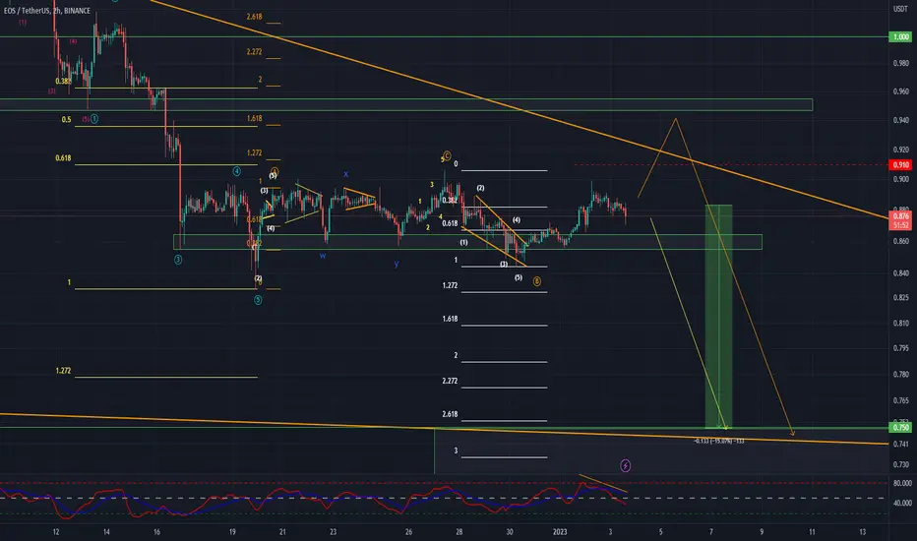Viewport: 917px width, 541px height.
Task: Click the tall green projection box
Action: pyautogui.click(x=718, y=317)
